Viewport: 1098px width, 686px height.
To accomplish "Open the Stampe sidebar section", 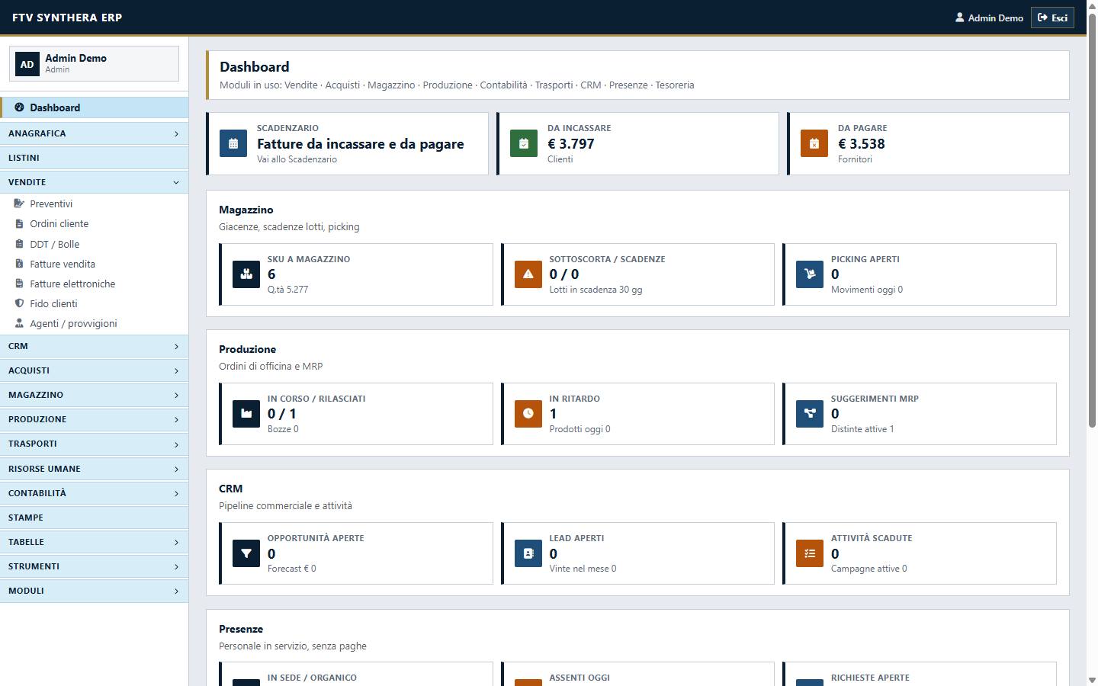I will tap(94, 518).
